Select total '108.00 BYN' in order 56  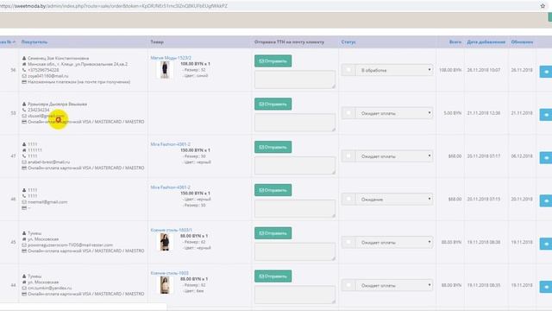450,70
